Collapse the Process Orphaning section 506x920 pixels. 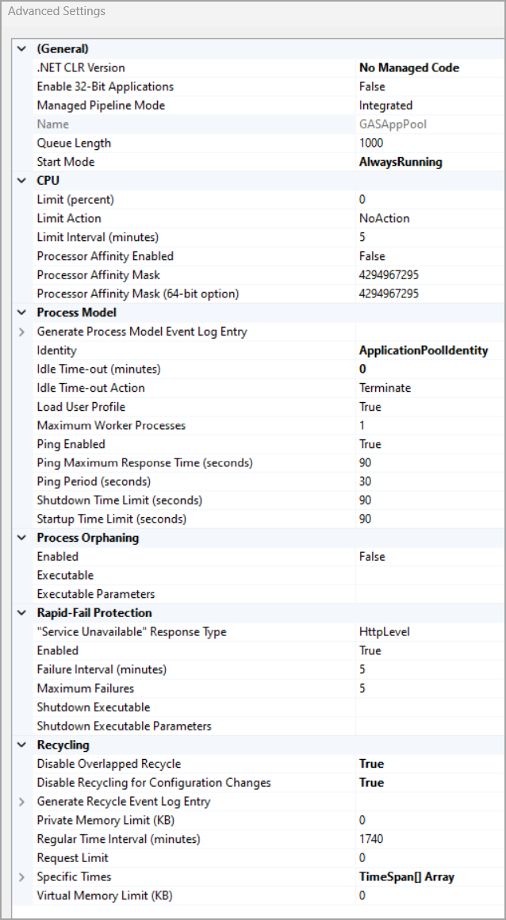pos(21,537)
